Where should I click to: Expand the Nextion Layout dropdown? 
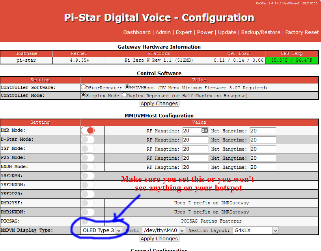[x=256, y=230]
